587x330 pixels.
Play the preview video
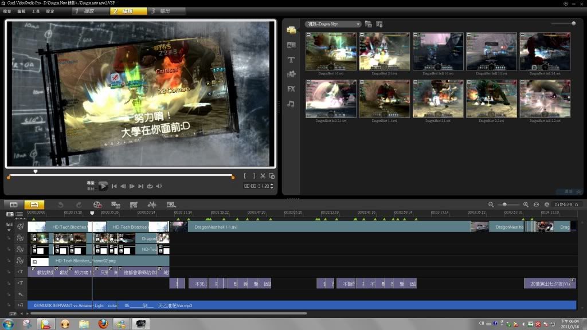pos(103,186)
